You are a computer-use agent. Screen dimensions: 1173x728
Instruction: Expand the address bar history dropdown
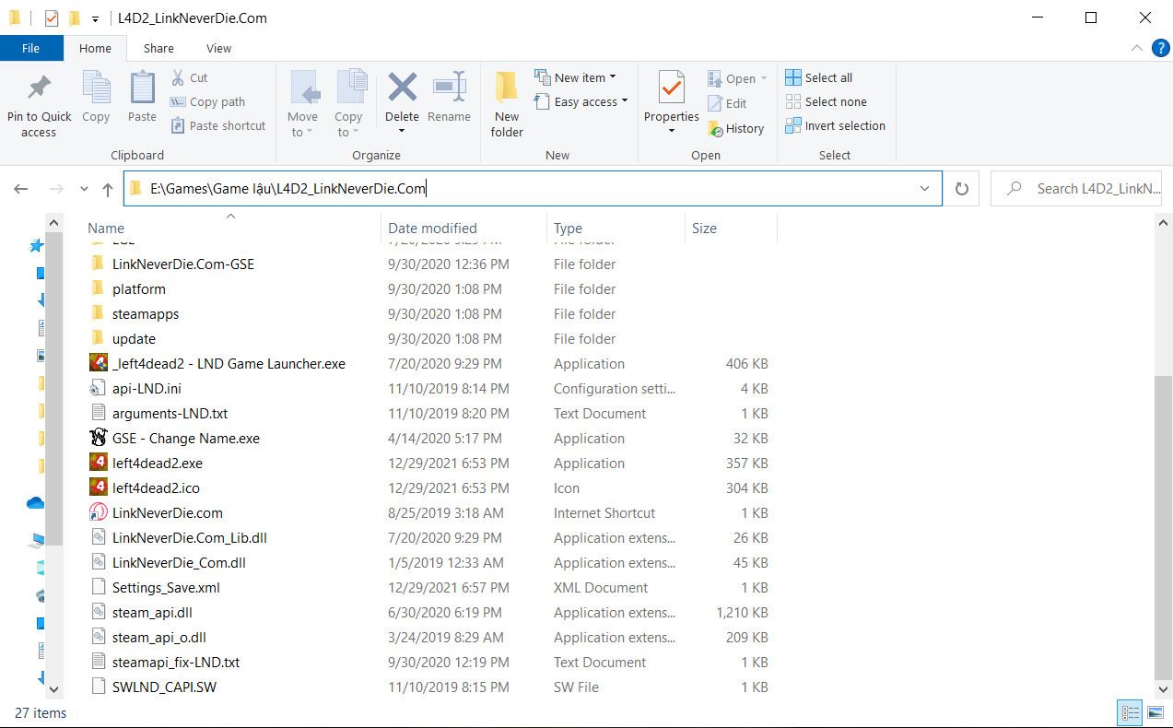(924, 189)
